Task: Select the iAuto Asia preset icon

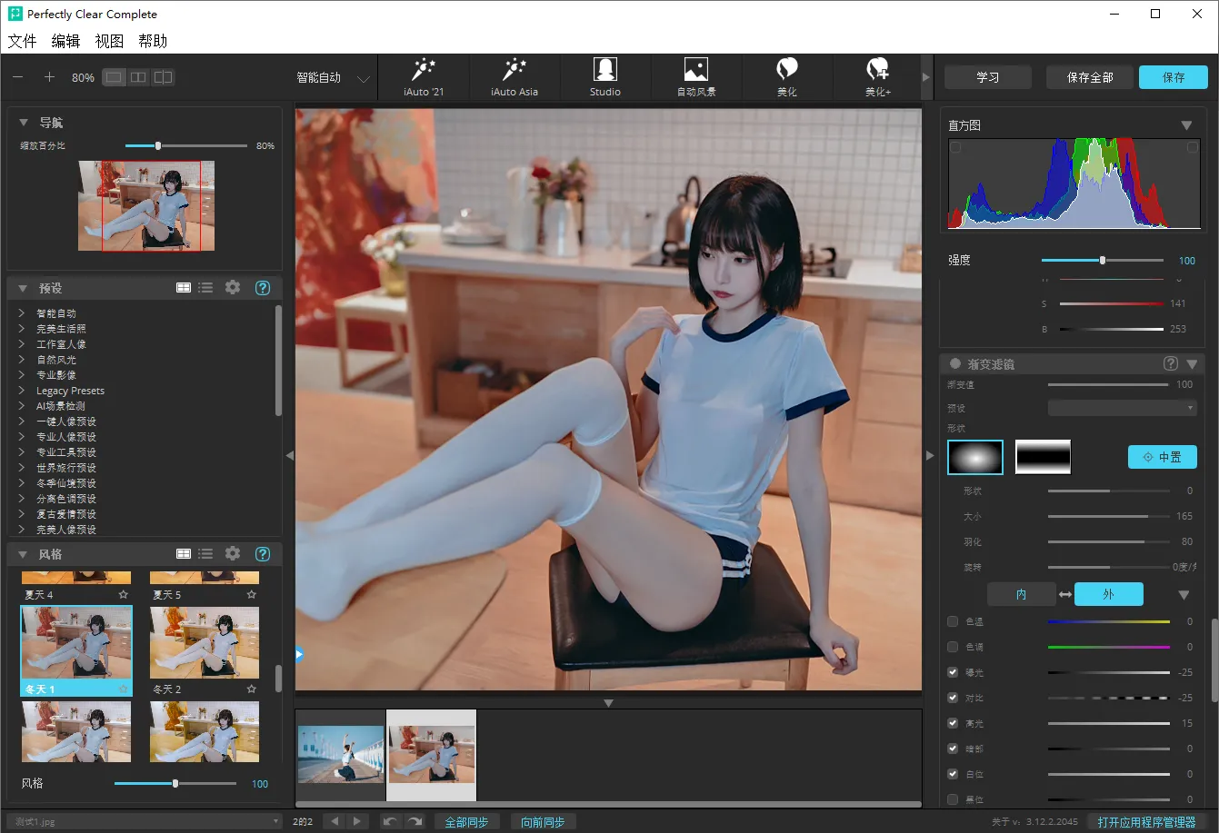Action: coord(515,72)
